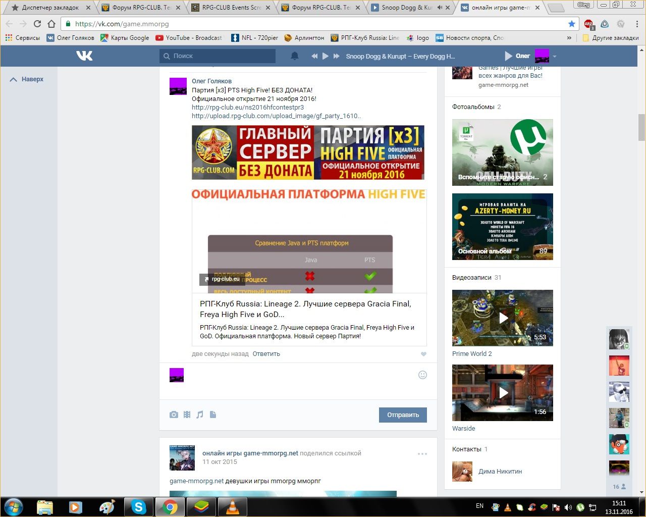This screenshot has height=517, width=646.
Task: Open the emoji smiley picker
Action: [423, 375]
